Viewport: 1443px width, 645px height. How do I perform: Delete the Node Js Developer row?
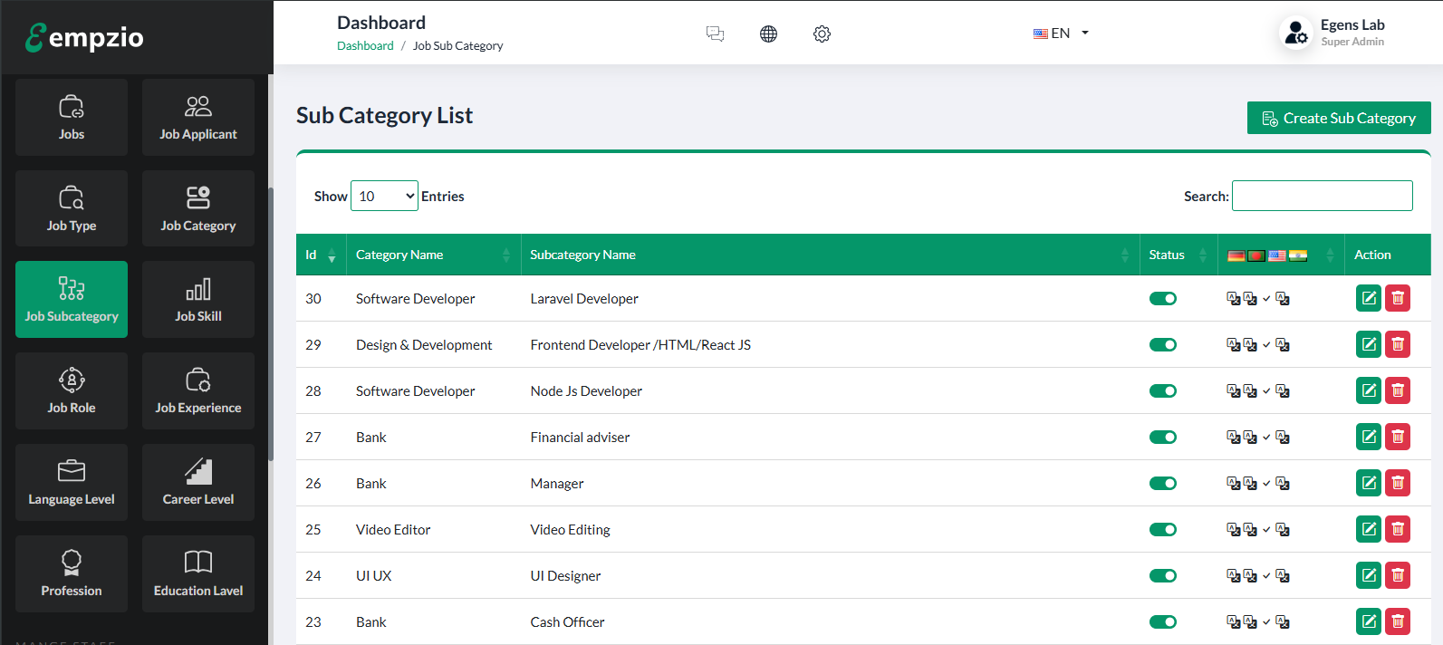point(1398,390)
